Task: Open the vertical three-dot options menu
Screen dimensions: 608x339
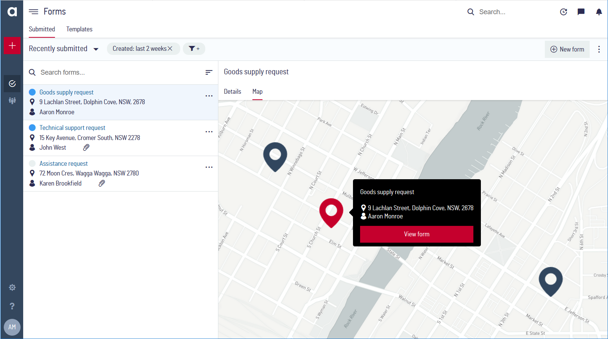Action: pyautogui.click(x=599, y=49)
